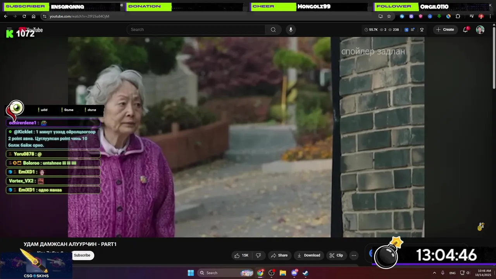Screen dimensions: 496x279
Task: Open File Explorer from the taskbar
Action: tap(283, 273)
